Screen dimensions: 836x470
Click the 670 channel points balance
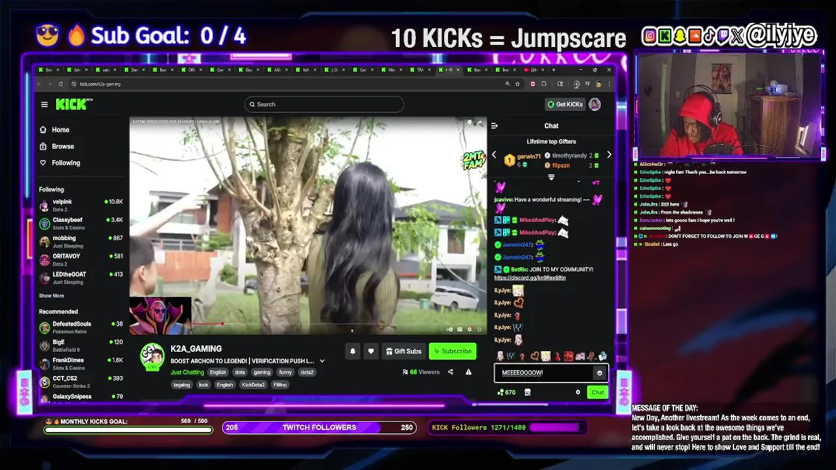506,392
